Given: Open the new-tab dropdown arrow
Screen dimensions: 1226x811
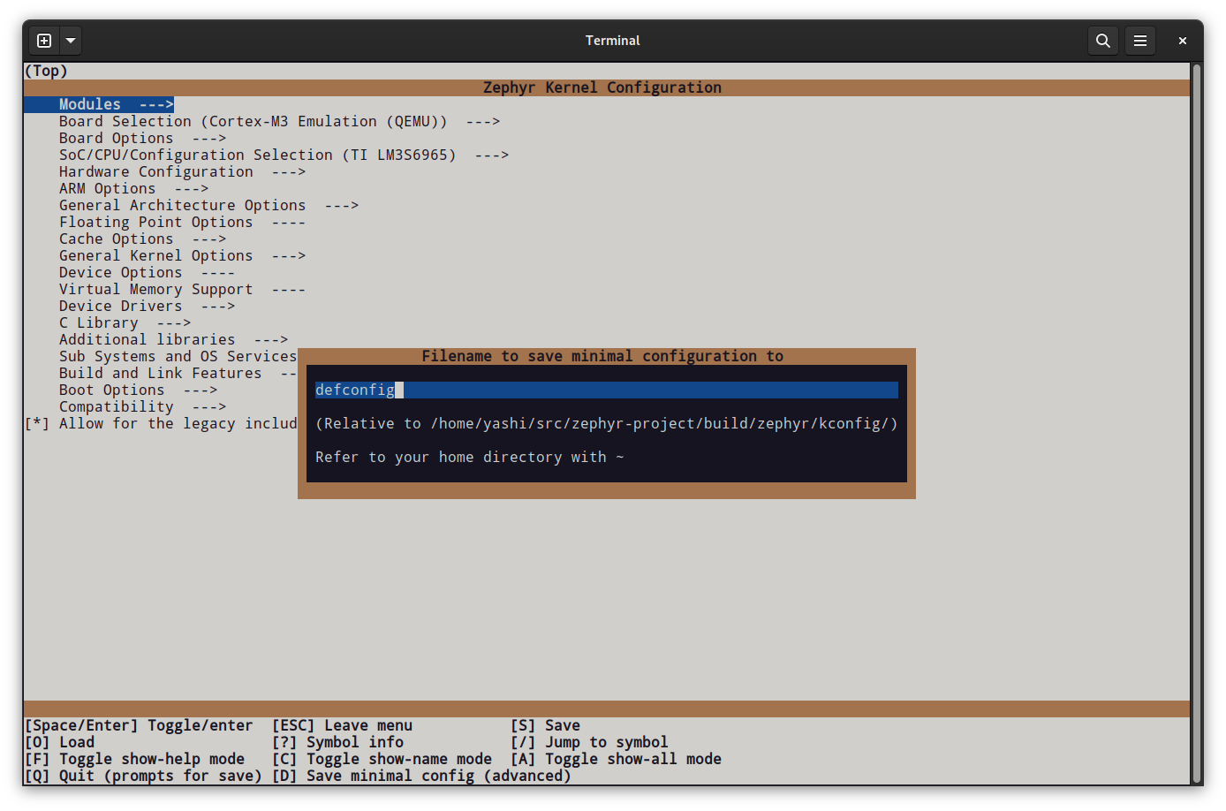Looking at the screenshot, I should (71, 41).
